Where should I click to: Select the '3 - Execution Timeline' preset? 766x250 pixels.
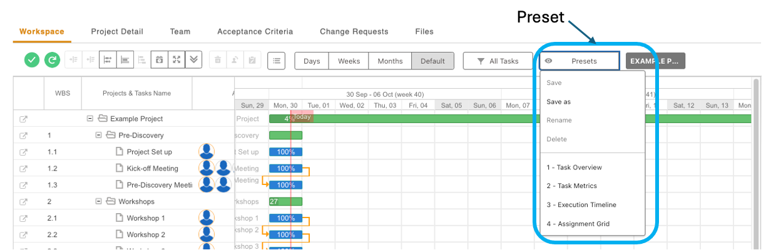581,205
